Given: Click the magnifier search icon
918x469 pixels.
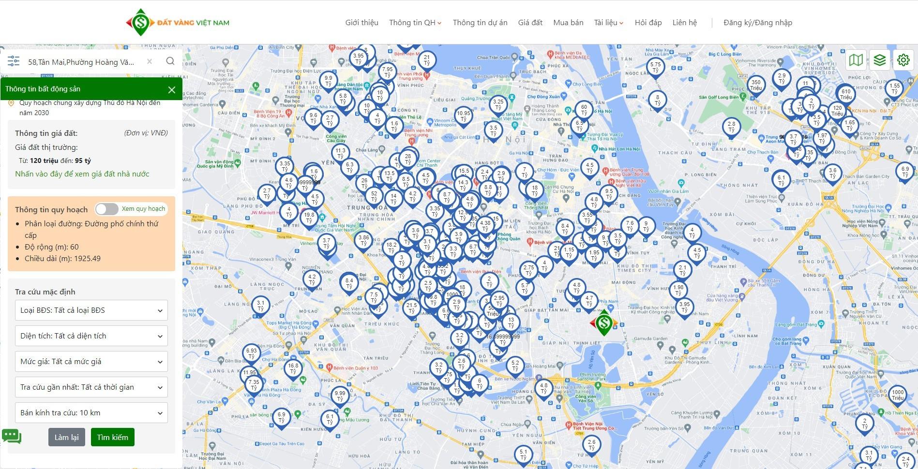Looking at the screenshot, I should [x=170, y=61].
